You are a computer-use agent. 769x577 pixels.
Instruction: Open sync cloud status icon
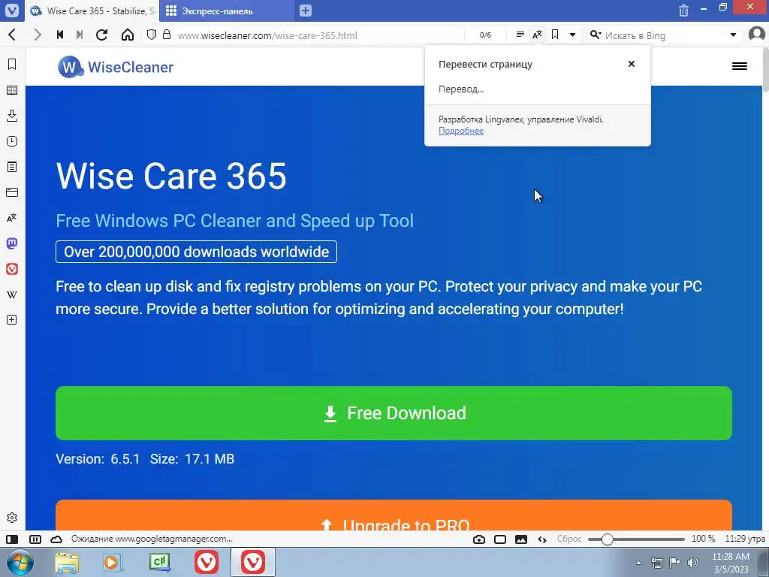click(56, 539)
